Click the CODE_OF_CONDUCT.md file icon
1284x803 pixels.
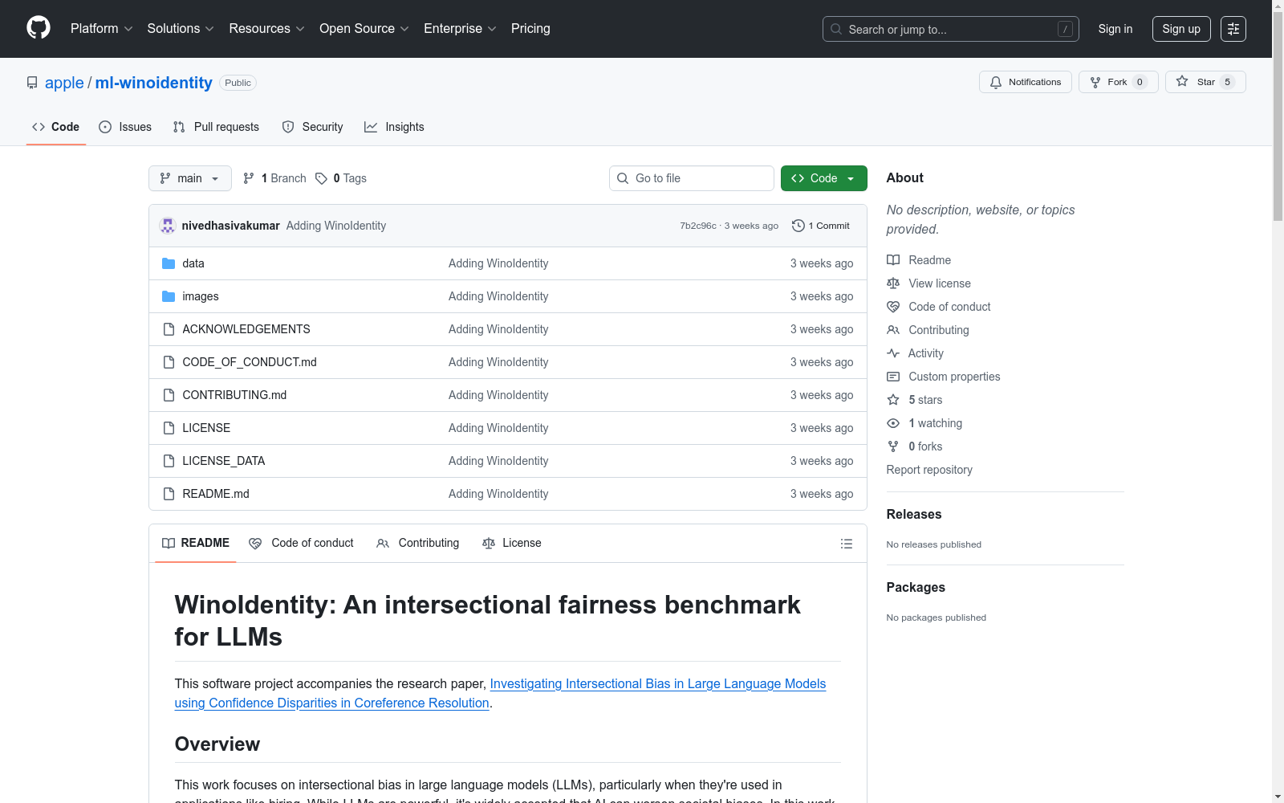click(169, 362)
